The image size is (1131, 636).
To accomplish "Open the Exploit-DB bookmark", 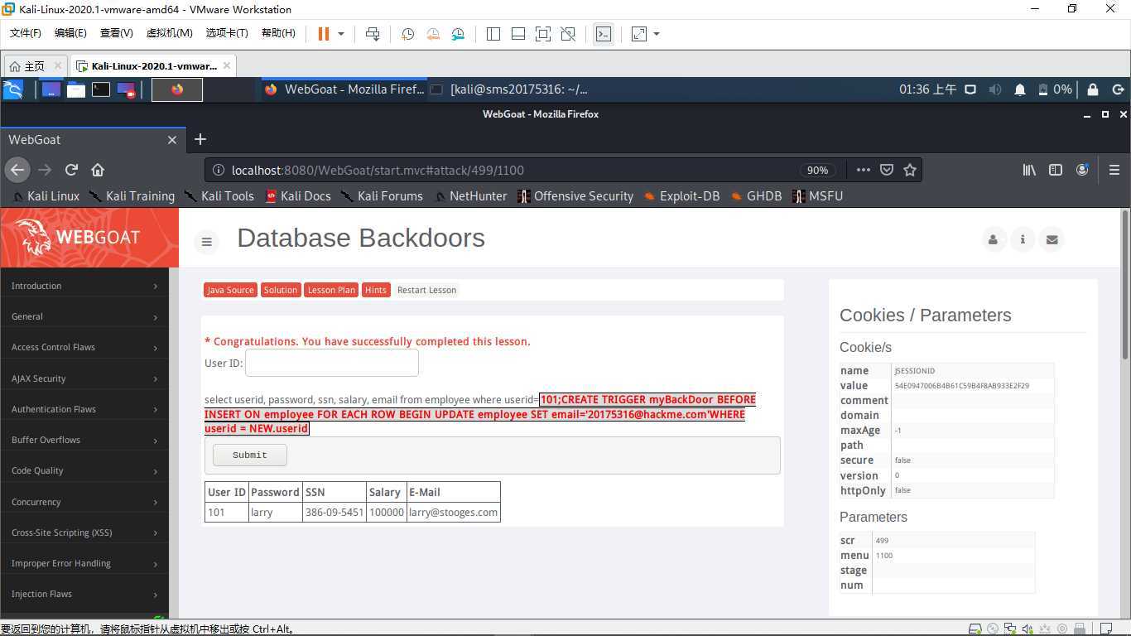I will point(681,196).
